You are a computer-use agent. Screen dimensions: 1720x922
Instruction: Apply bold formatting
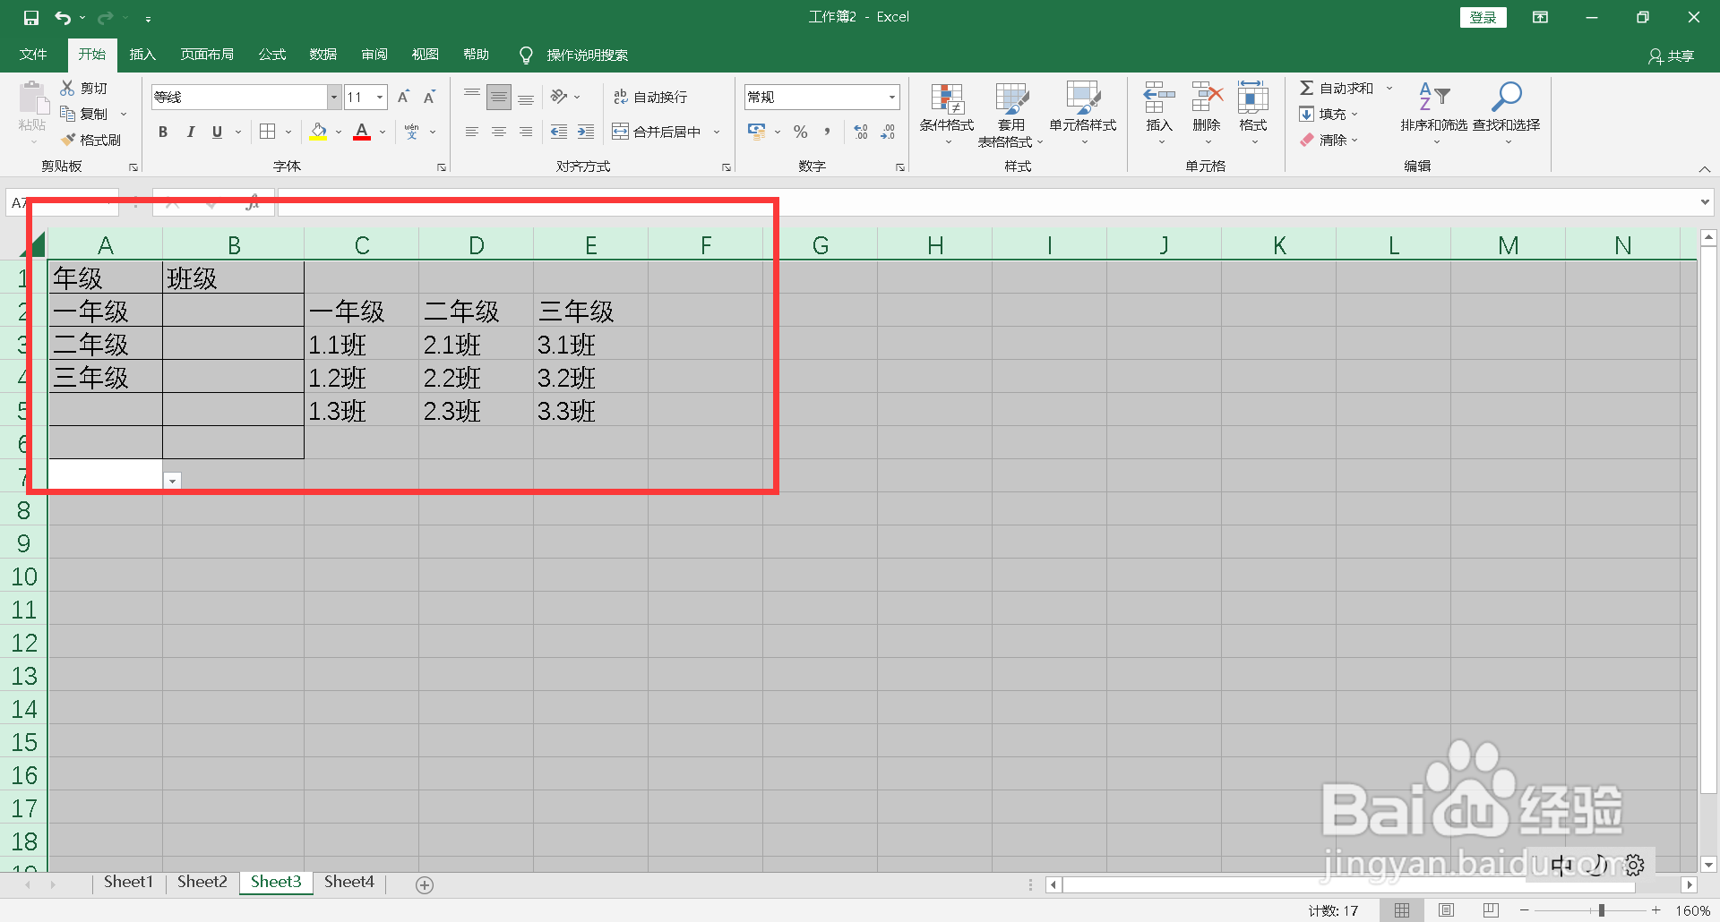tap(162, 132)
